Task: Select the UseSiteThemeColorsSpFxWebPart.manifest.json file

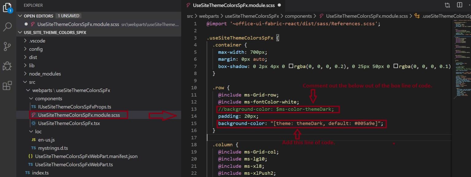Action: (82, 156)
